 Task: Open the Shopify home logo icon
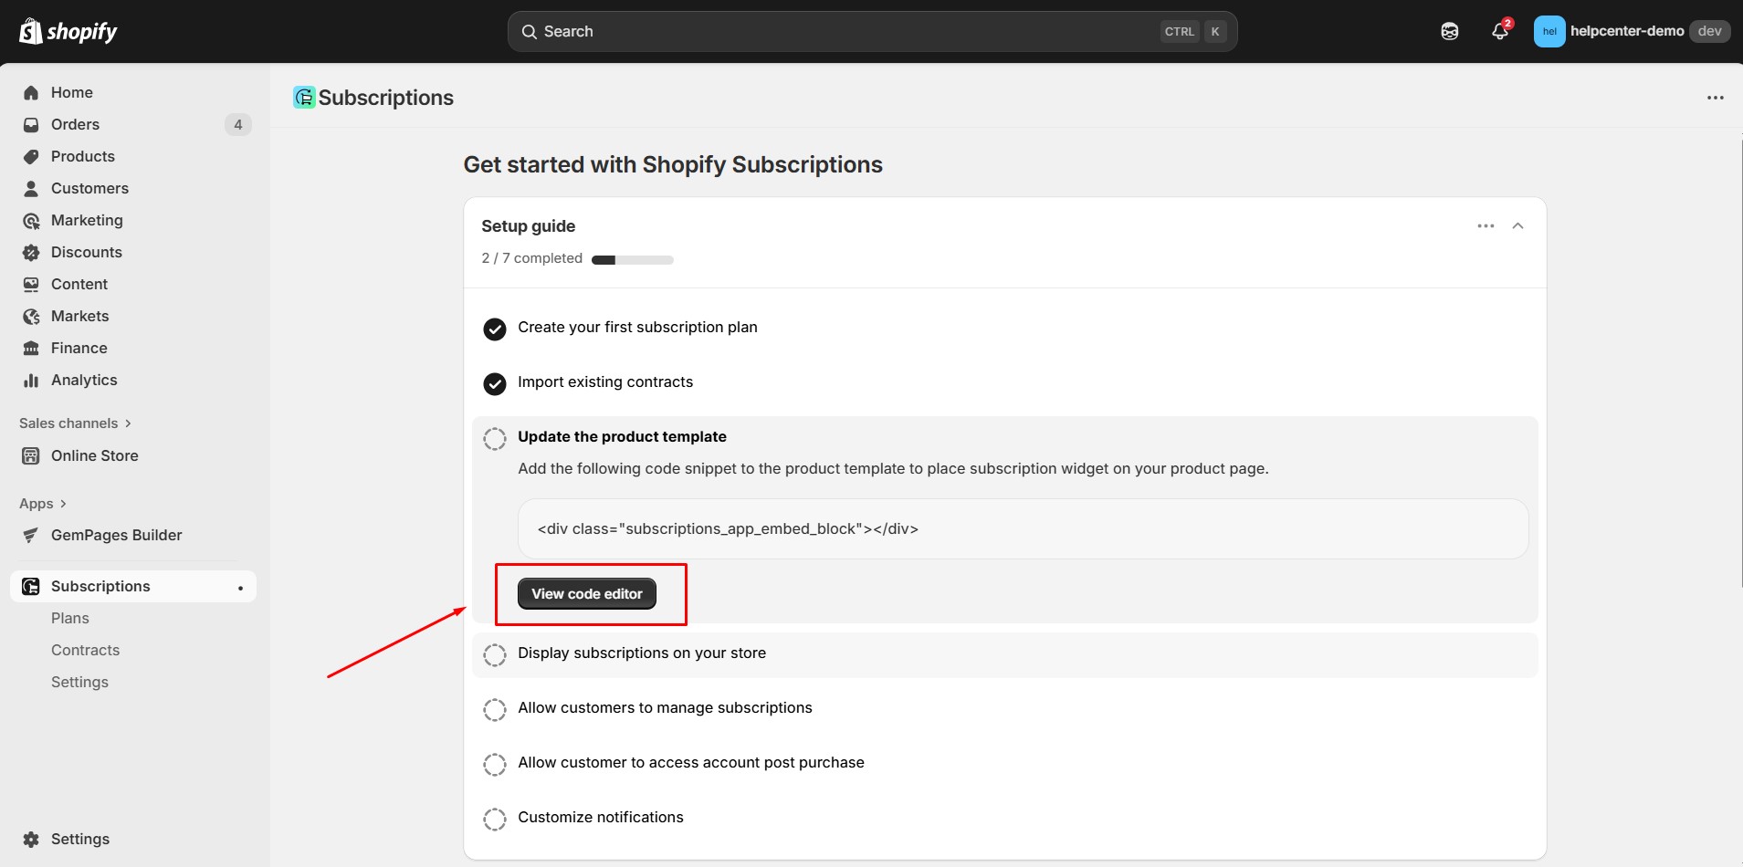30,30
